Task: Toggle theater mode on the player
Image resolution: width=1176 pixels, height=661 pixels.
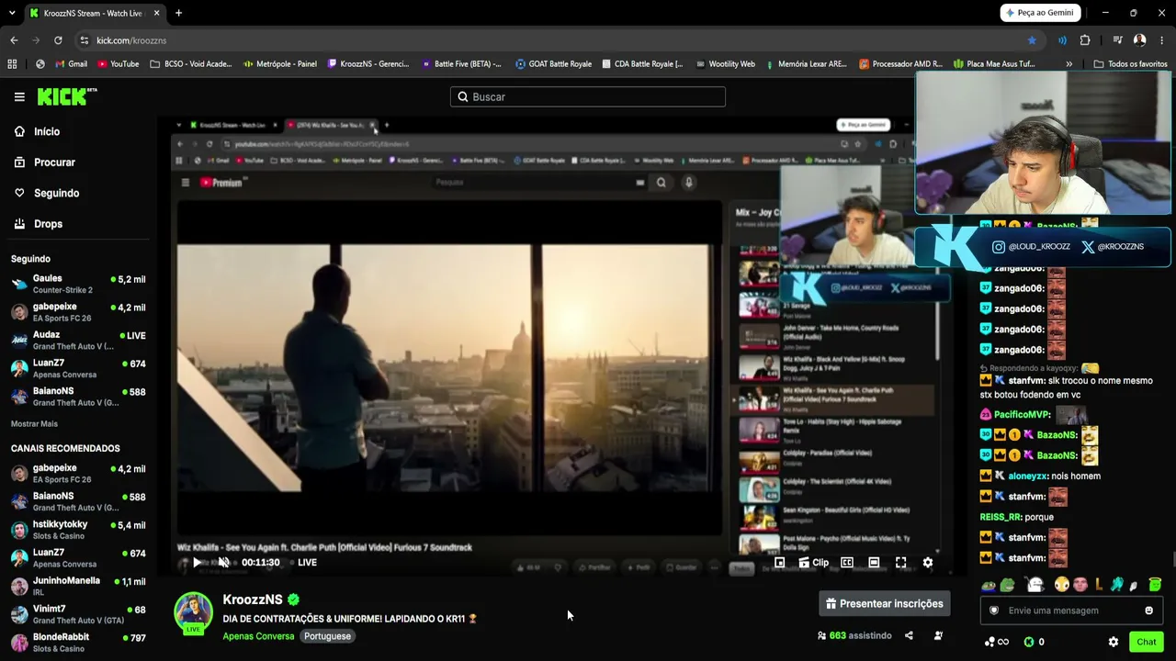Action: coord(874,563)
